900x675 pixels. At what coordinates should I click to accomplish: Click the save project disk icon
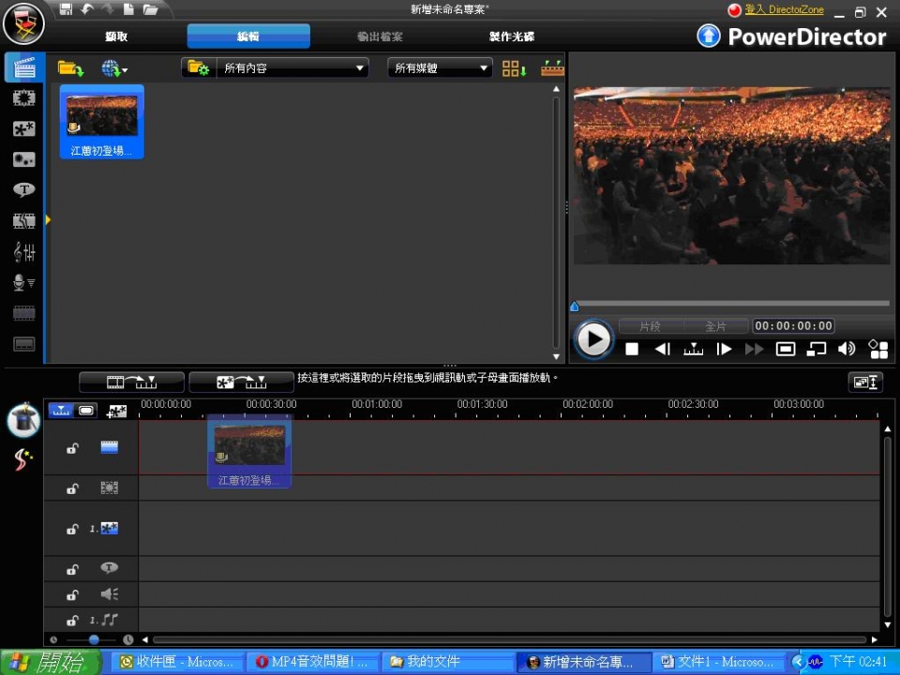point(66,9)
